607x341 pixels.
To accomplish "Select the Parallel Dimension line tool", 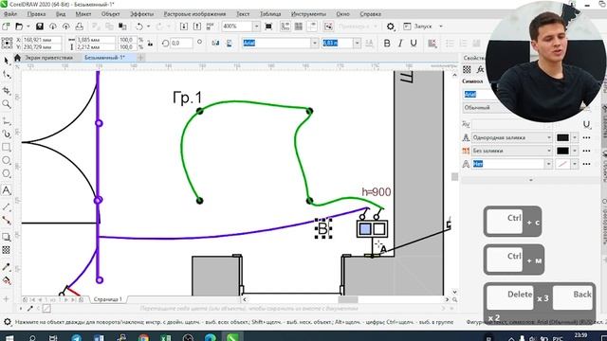I will pos(7,206).
